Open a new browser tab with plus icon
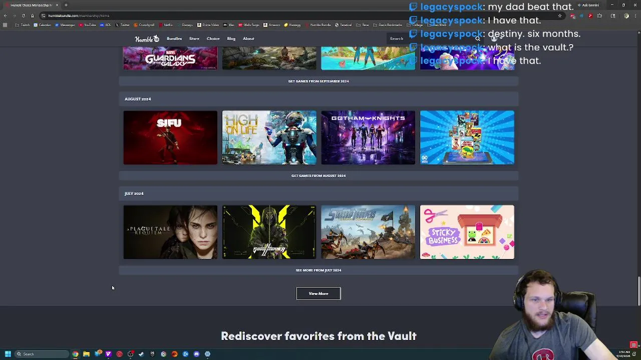Viewport: 641px width, 360px height. point(66,5)
